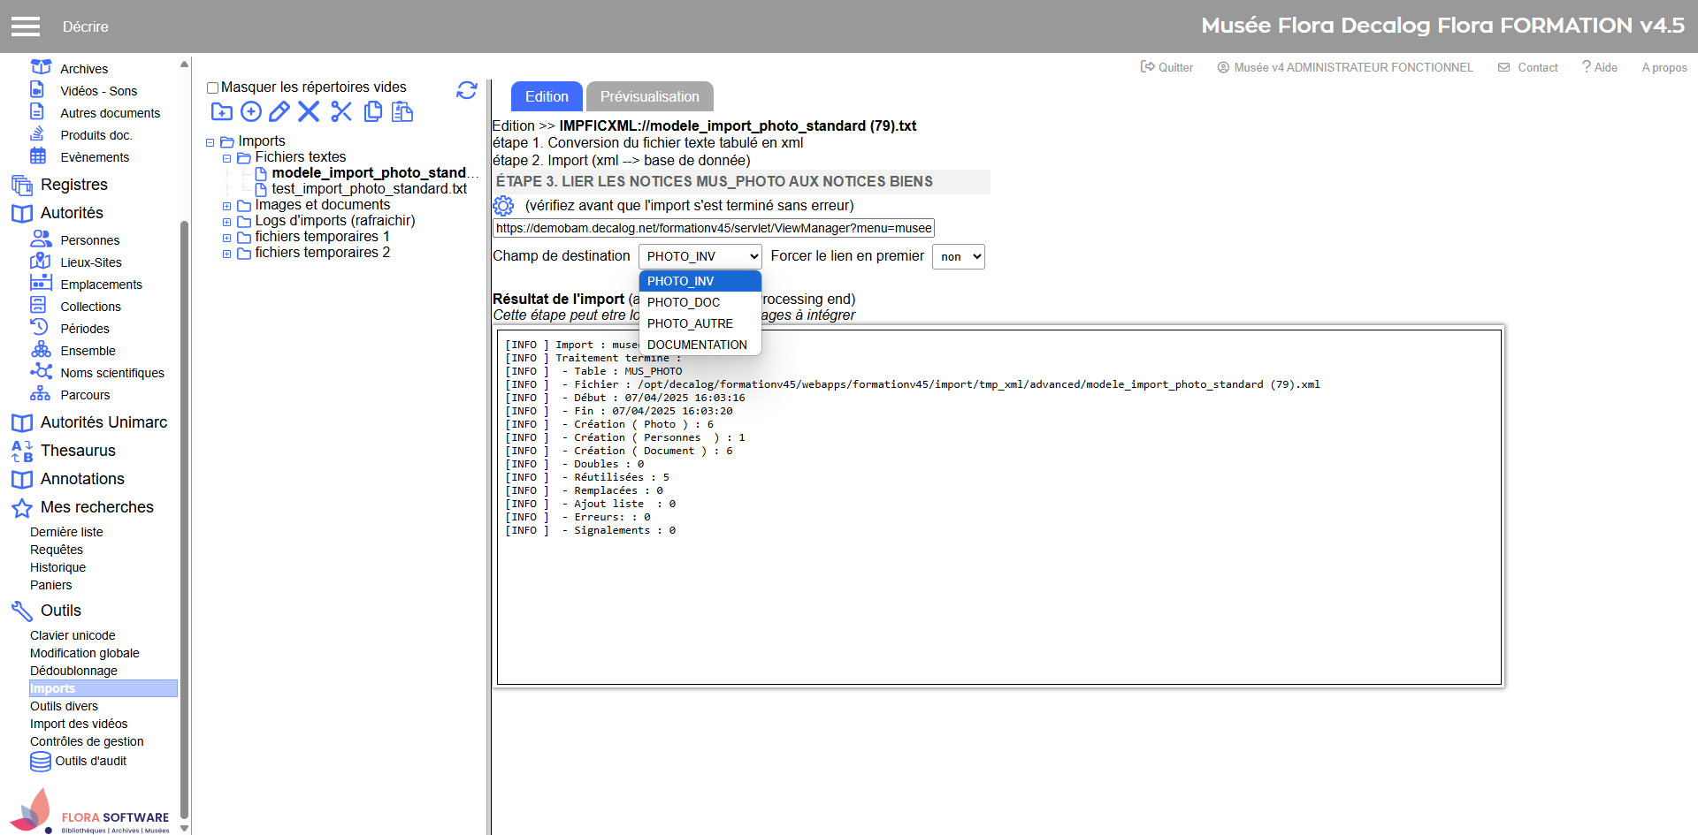
Task: Click the circled plus add icon
Action: (x=251, y=111)
